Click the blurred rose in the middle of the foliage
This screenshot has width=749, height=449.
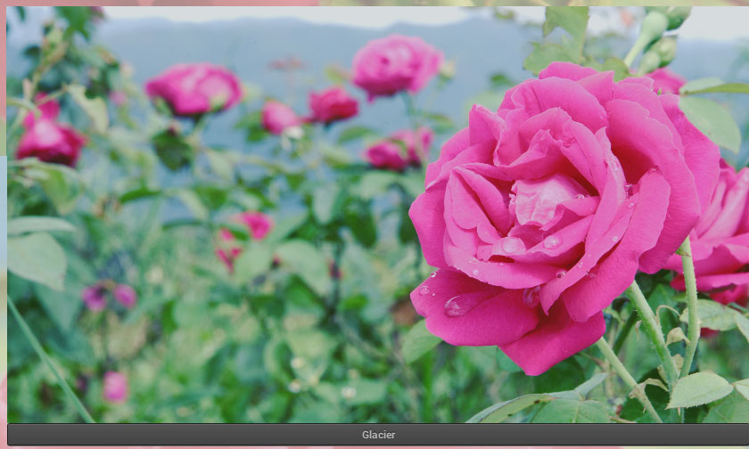tap(243, 232)
